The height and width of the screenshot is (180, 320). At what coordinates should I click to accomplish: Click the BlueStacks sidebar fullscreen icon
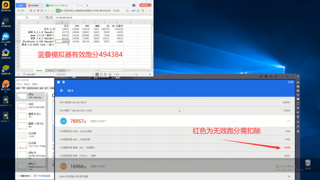(x=298, y=103)
